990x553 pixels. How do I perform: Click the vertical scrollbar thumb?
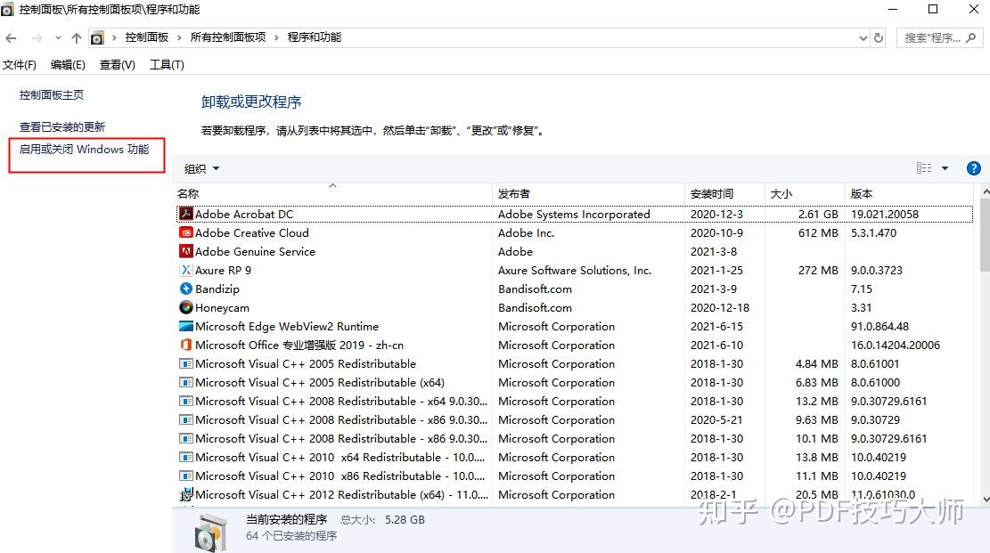tap(985, 235)
